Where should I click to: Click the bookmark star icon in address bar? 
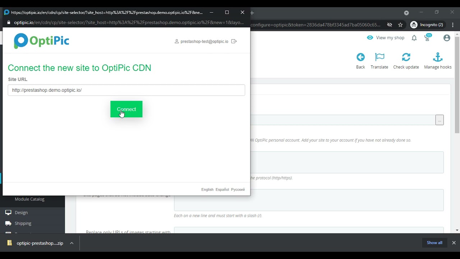click(400, 25)
